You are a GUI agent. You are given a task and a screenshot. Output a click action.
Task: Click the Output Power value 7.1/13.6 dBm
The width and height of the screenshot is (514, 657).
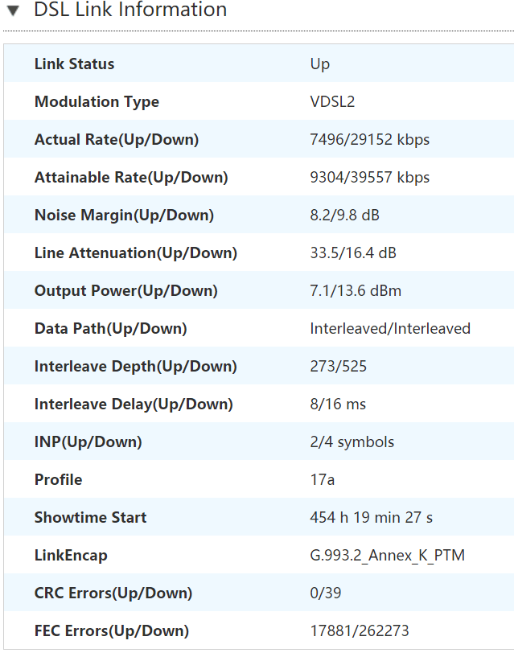click(x=355, y=291)
